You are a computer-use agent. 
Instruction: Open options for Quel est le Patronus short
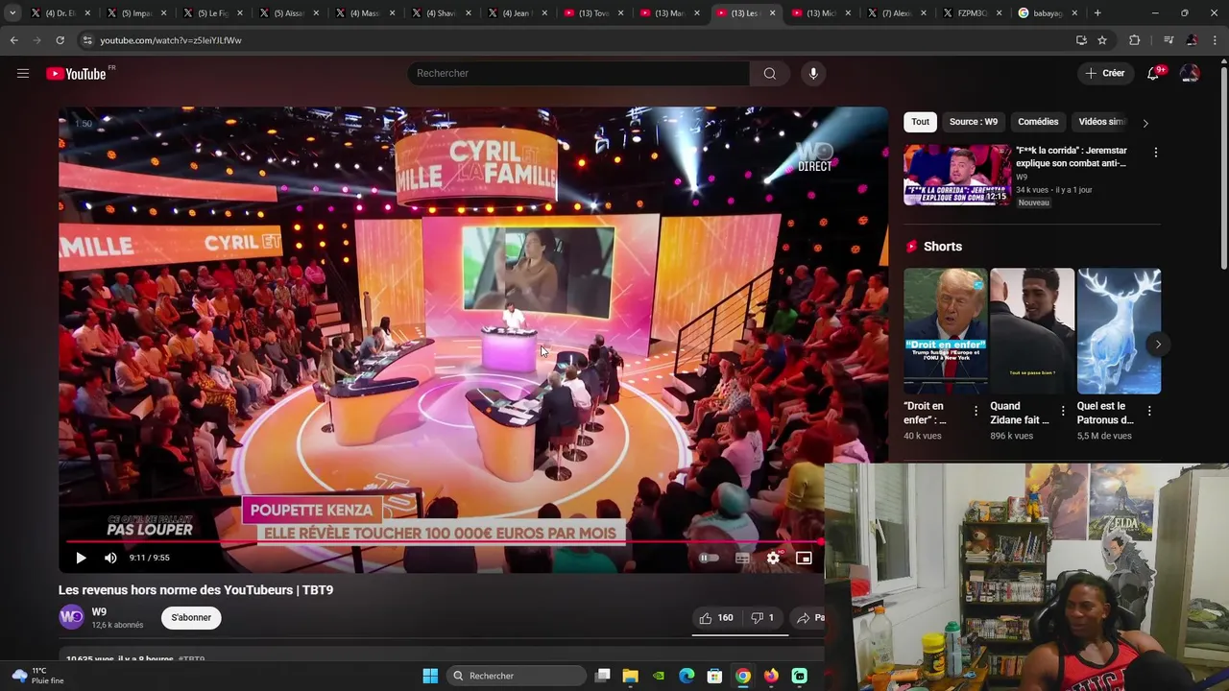coord(1149,411)
